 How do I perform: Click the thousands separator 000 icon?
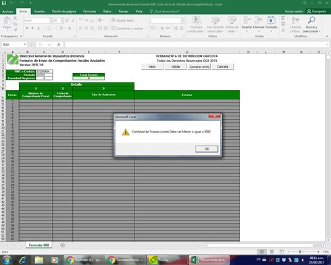(168, 28)
